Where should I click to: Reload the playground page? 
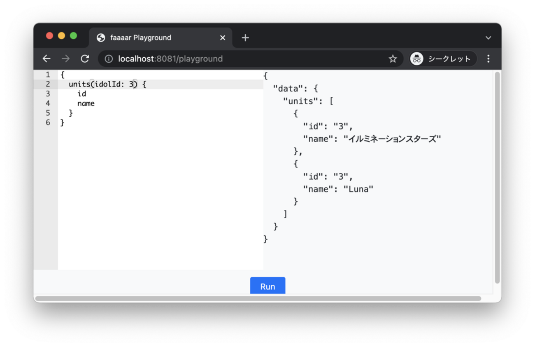(85, 59)
